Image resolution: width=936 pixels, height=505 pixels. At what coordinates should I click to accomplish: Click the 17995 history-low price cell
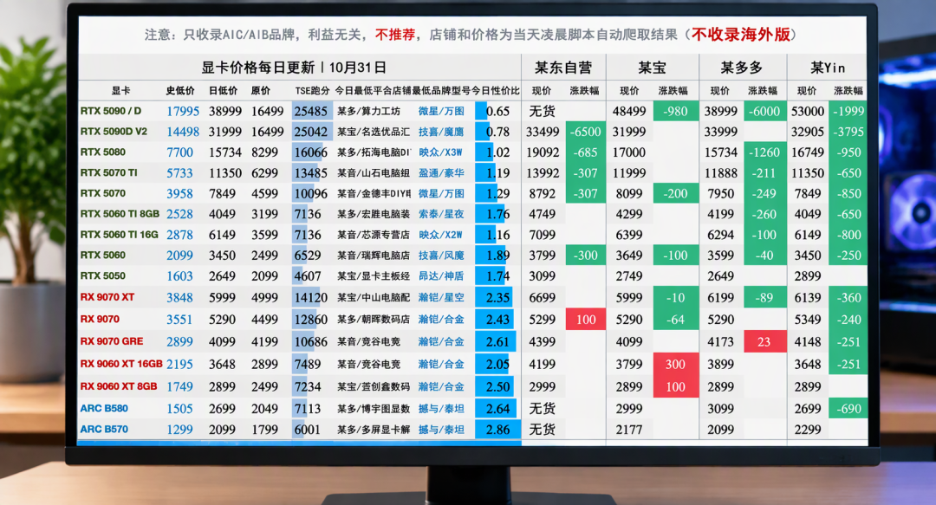tap(183, 111)
